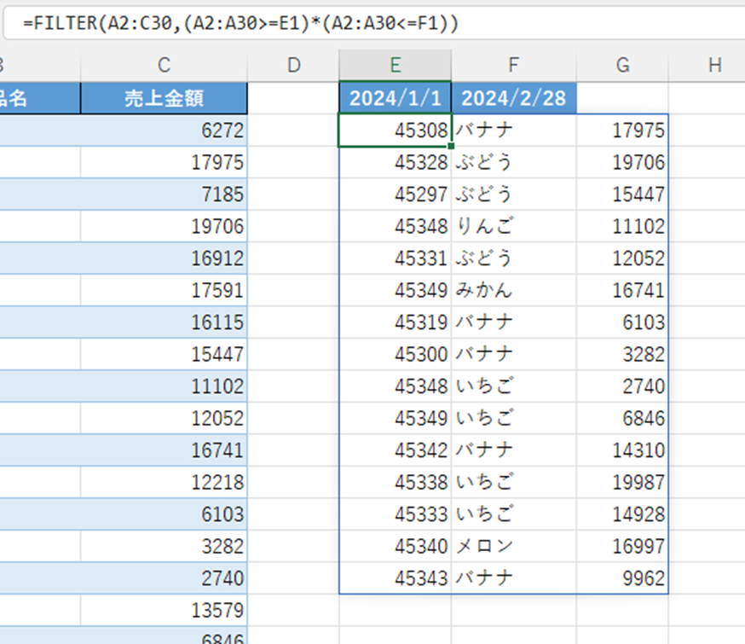Select column H header
The image size is (745, 644).
714,65
